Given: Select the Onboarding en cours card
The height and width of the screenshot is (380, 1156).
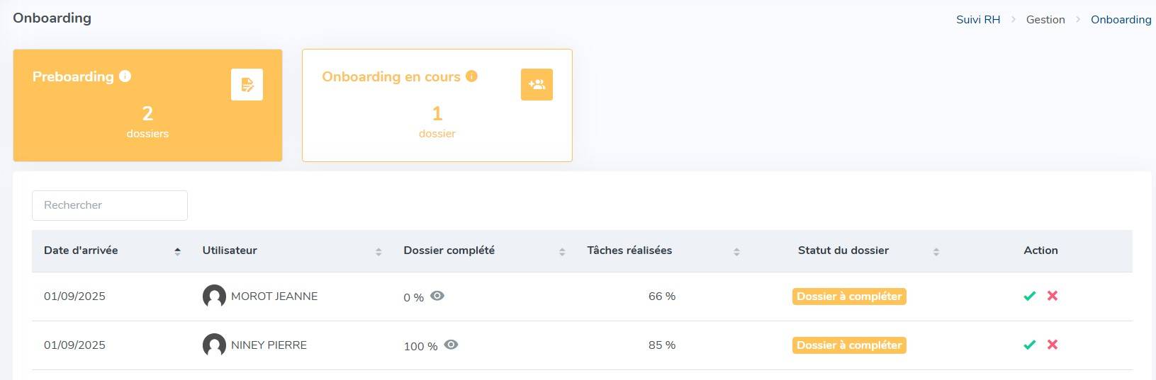Looking at the screenshot, I should pyautogui.click(x=437, y=105).
